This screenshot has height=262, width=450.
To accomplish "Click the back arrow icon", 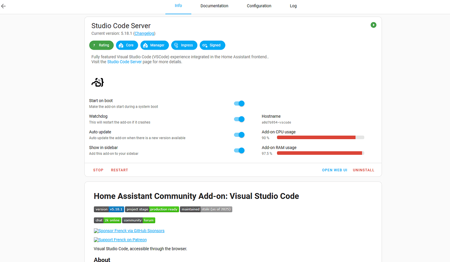I will pyautogui.click(x=4, y=6).
